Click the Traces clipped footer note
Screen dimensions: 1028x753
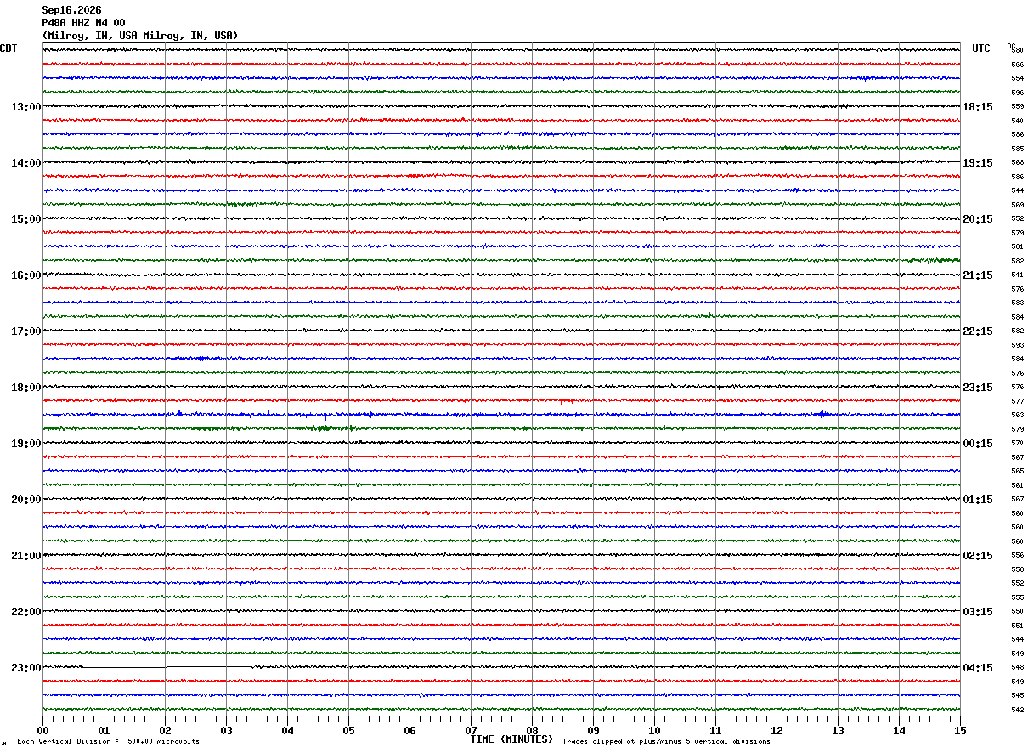pyautogui.click(x=666, y=741)
